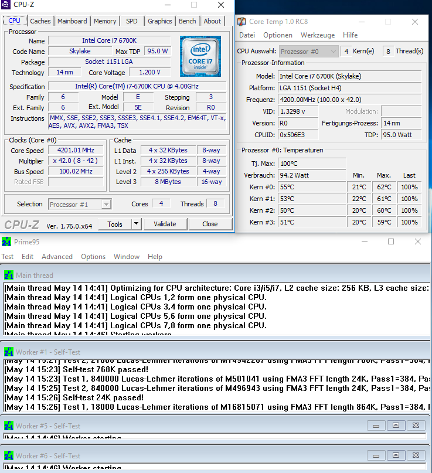Open the Window menu in Prime95
This screenshot has width=432, height=473.
[x=127, y=256]
